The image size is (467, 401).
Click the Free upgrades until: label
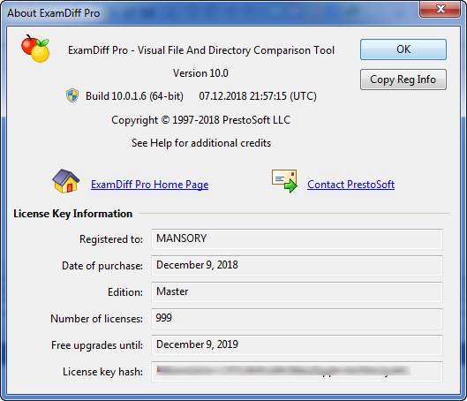97,345
